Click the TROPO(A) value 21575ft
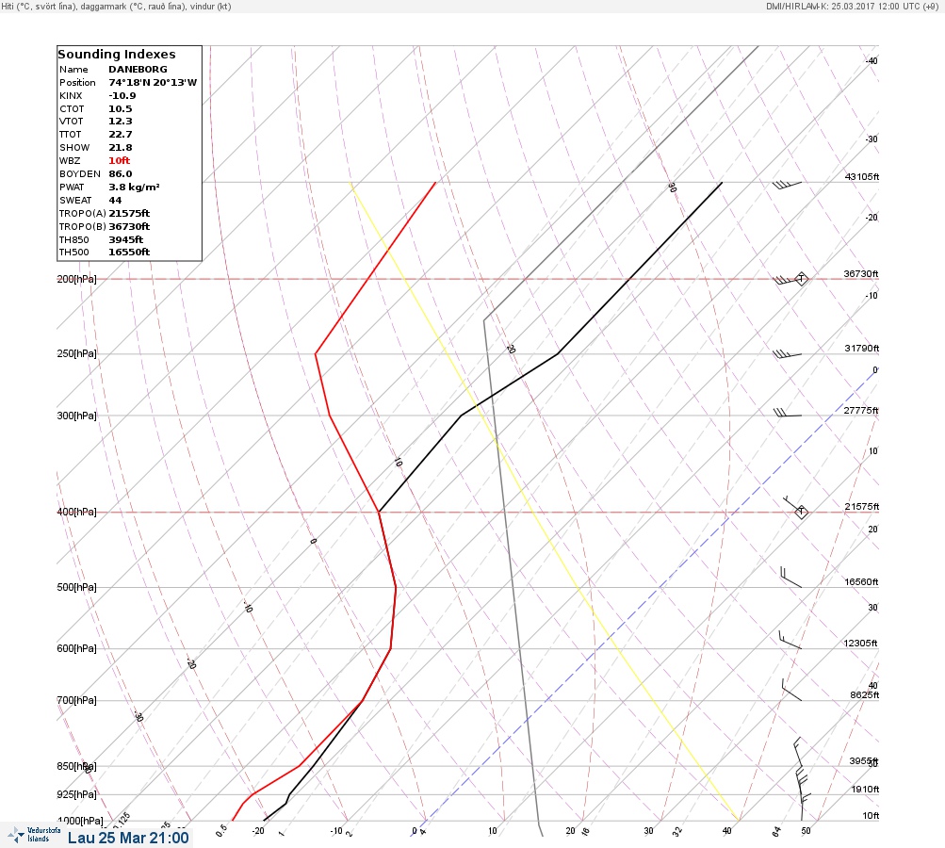The width and height of the screenshot is (945, 848). (x=129, y=213)
